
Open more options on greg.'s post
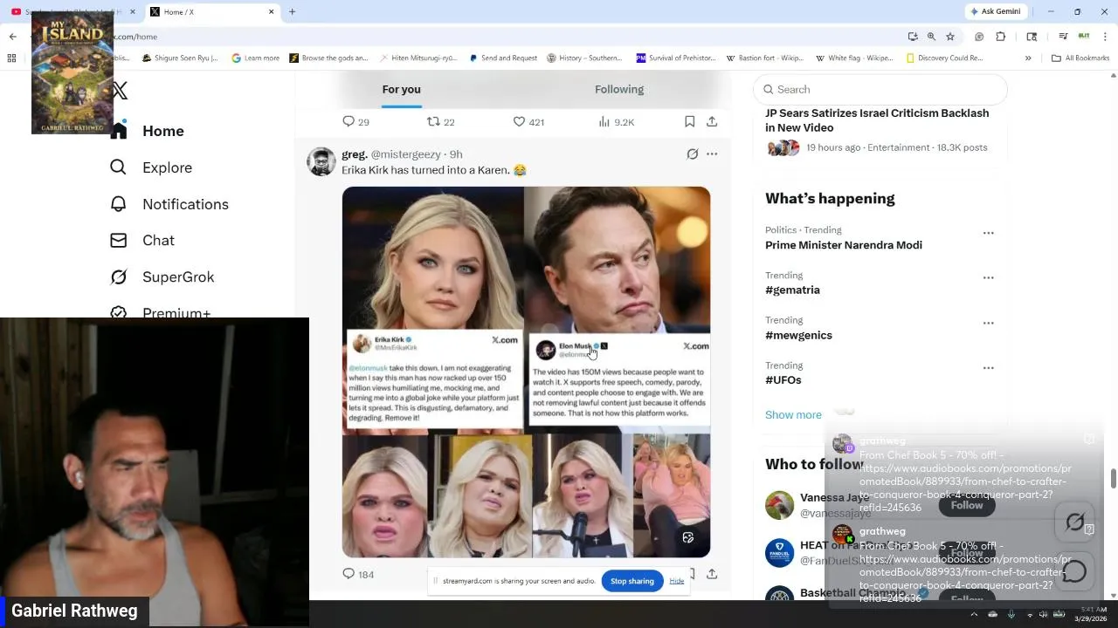click(712, 154)
